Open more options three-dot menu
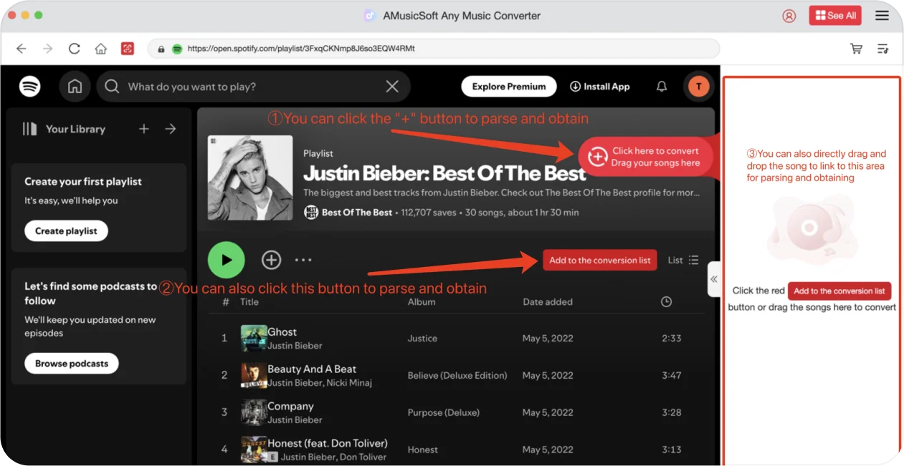The height and width of the screenshot is (466, 904). pyautogui.click(x=303, y=260)
